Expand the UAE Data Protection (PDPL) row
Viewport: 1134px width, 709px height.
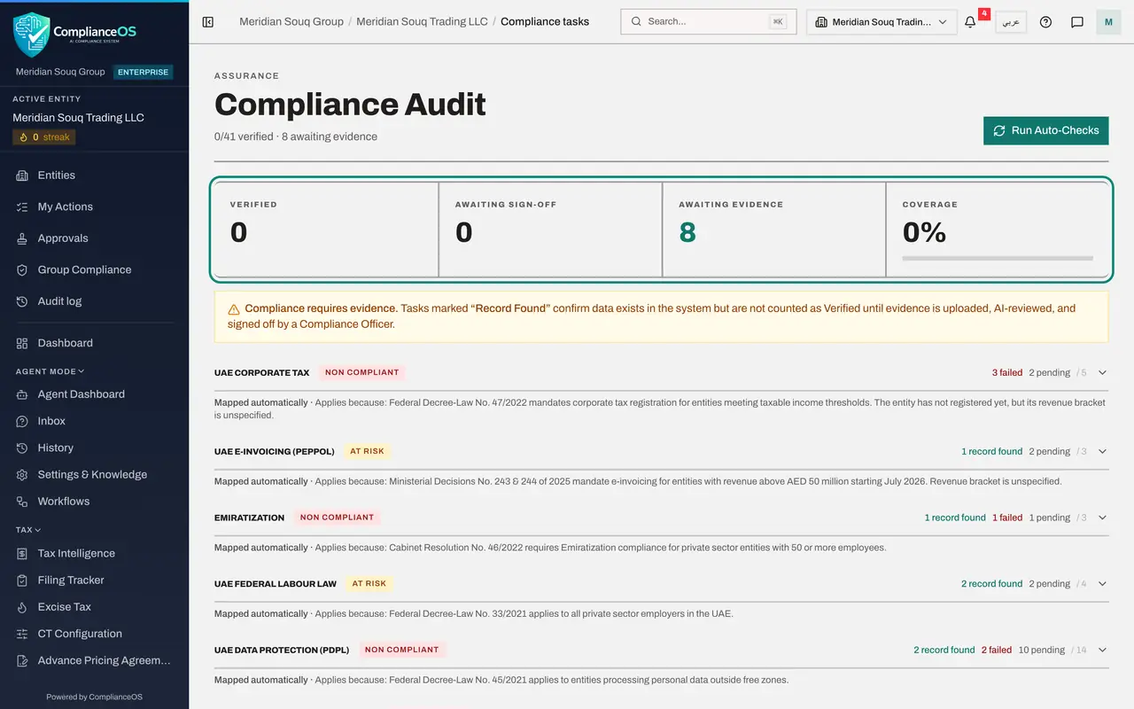1103,651
